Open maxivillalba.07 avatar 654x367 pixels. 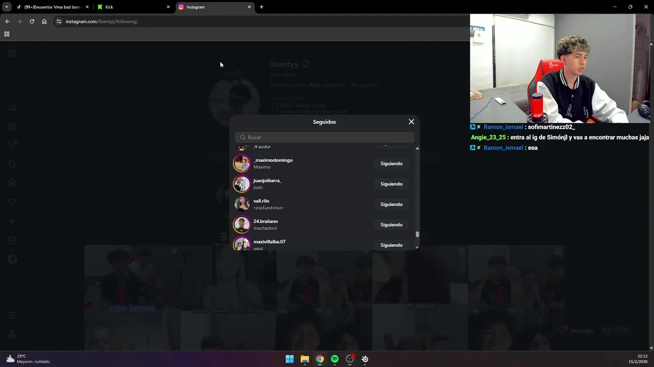coord(242,244)
